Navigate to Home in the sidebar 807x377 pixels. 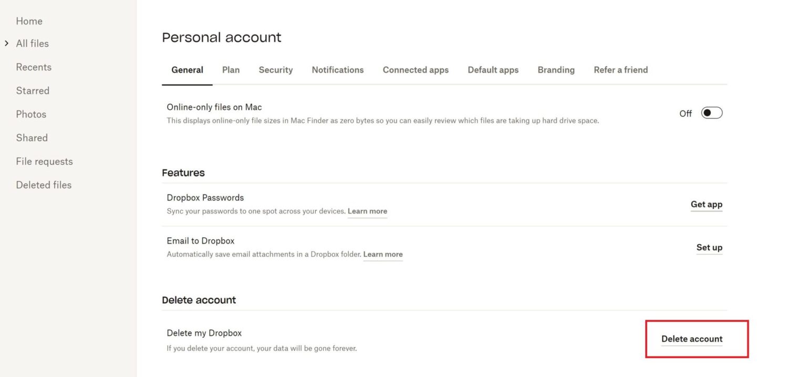click(29, 21)
